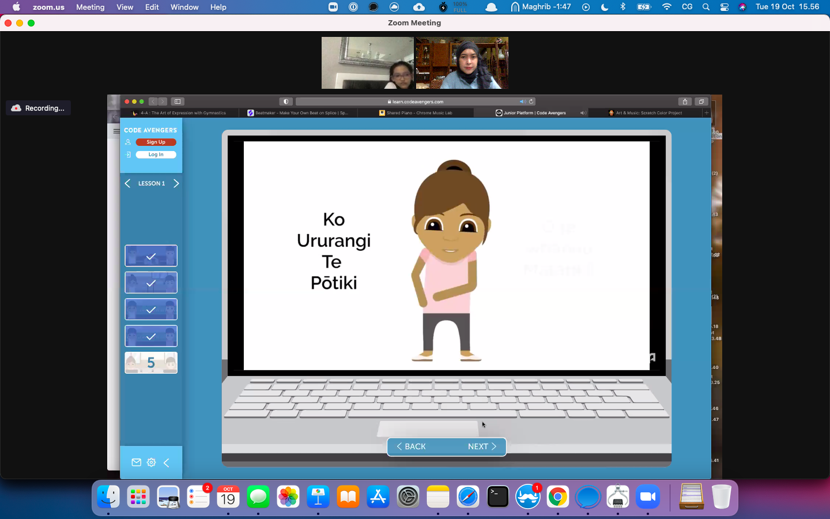The image size is (830, 519).
Task: Open Finder from the Dock
Action: 108,497
